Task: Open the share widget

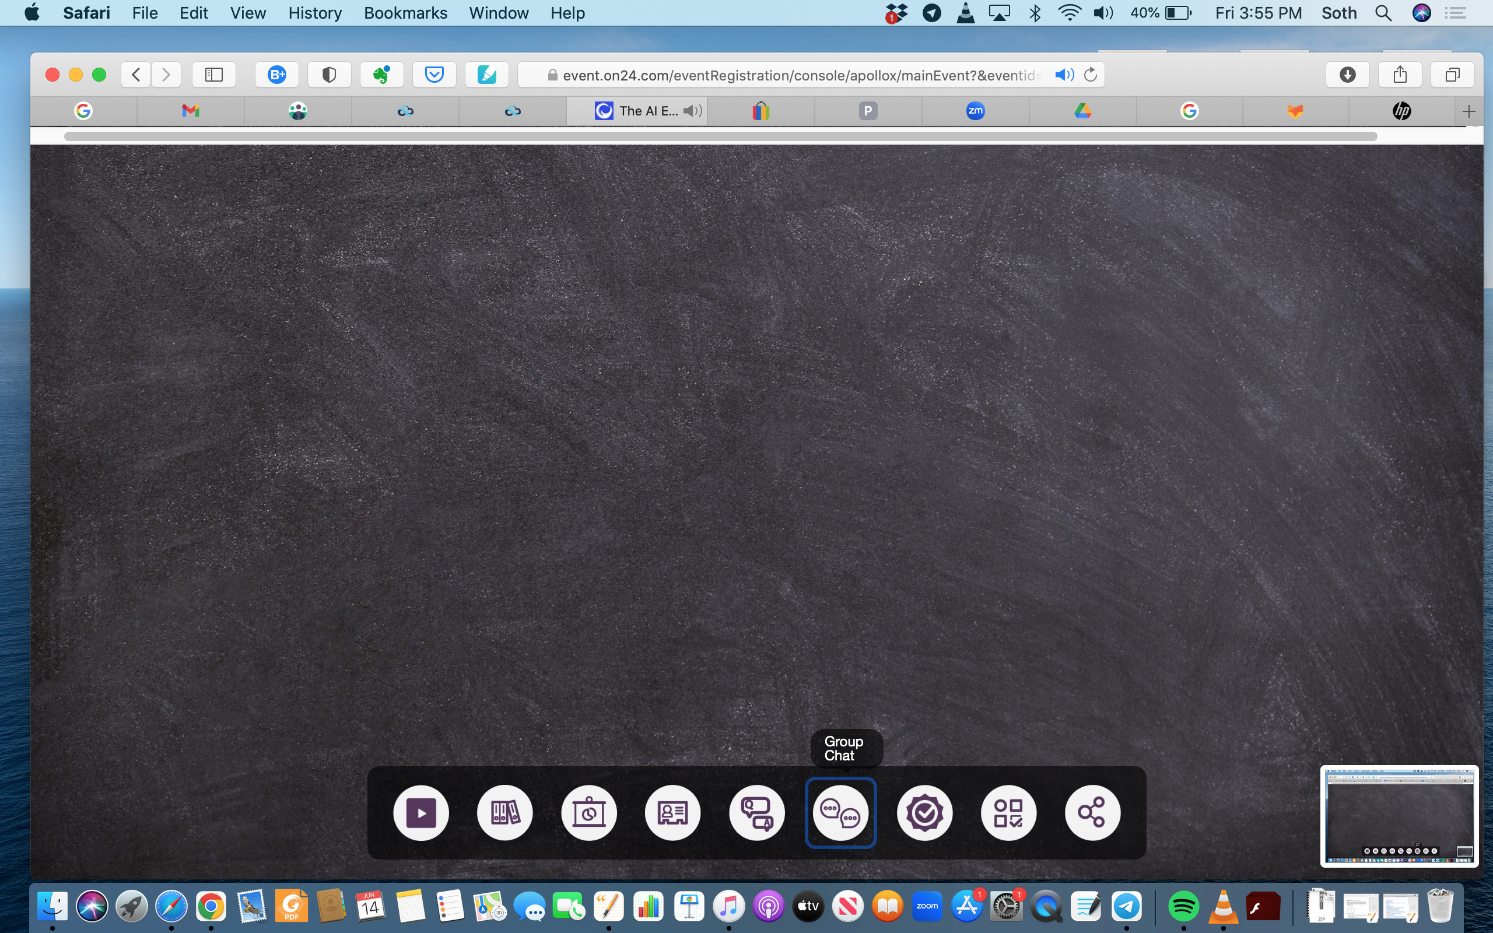Action: click(1092, 813)
